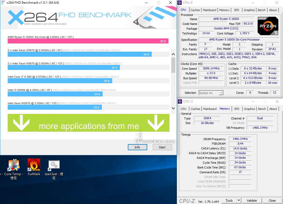
Task: Select Mainboard tab in lower CPU-Z window
Action: (210, 109)
